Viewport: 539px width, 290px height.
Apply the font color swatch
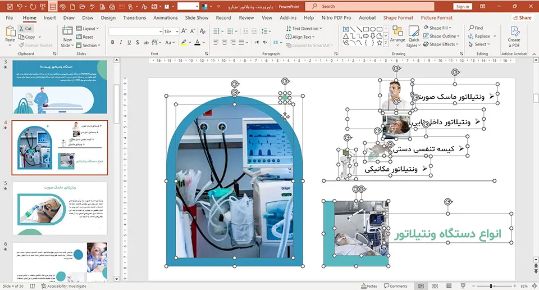pos(197,42)
